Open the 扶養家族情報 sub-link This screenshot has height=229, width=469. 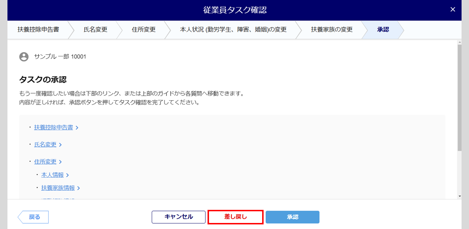(58, 188)
